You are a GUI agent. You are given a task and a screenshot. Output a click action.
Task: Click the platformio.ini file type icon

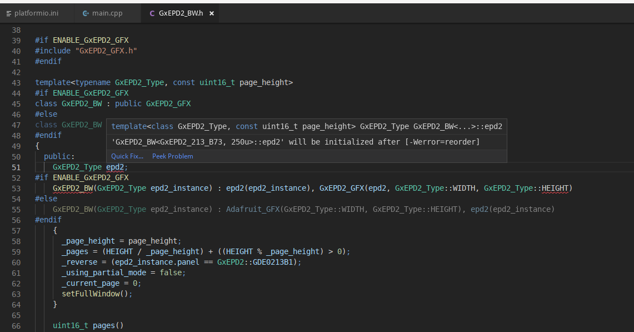(8, 13)
